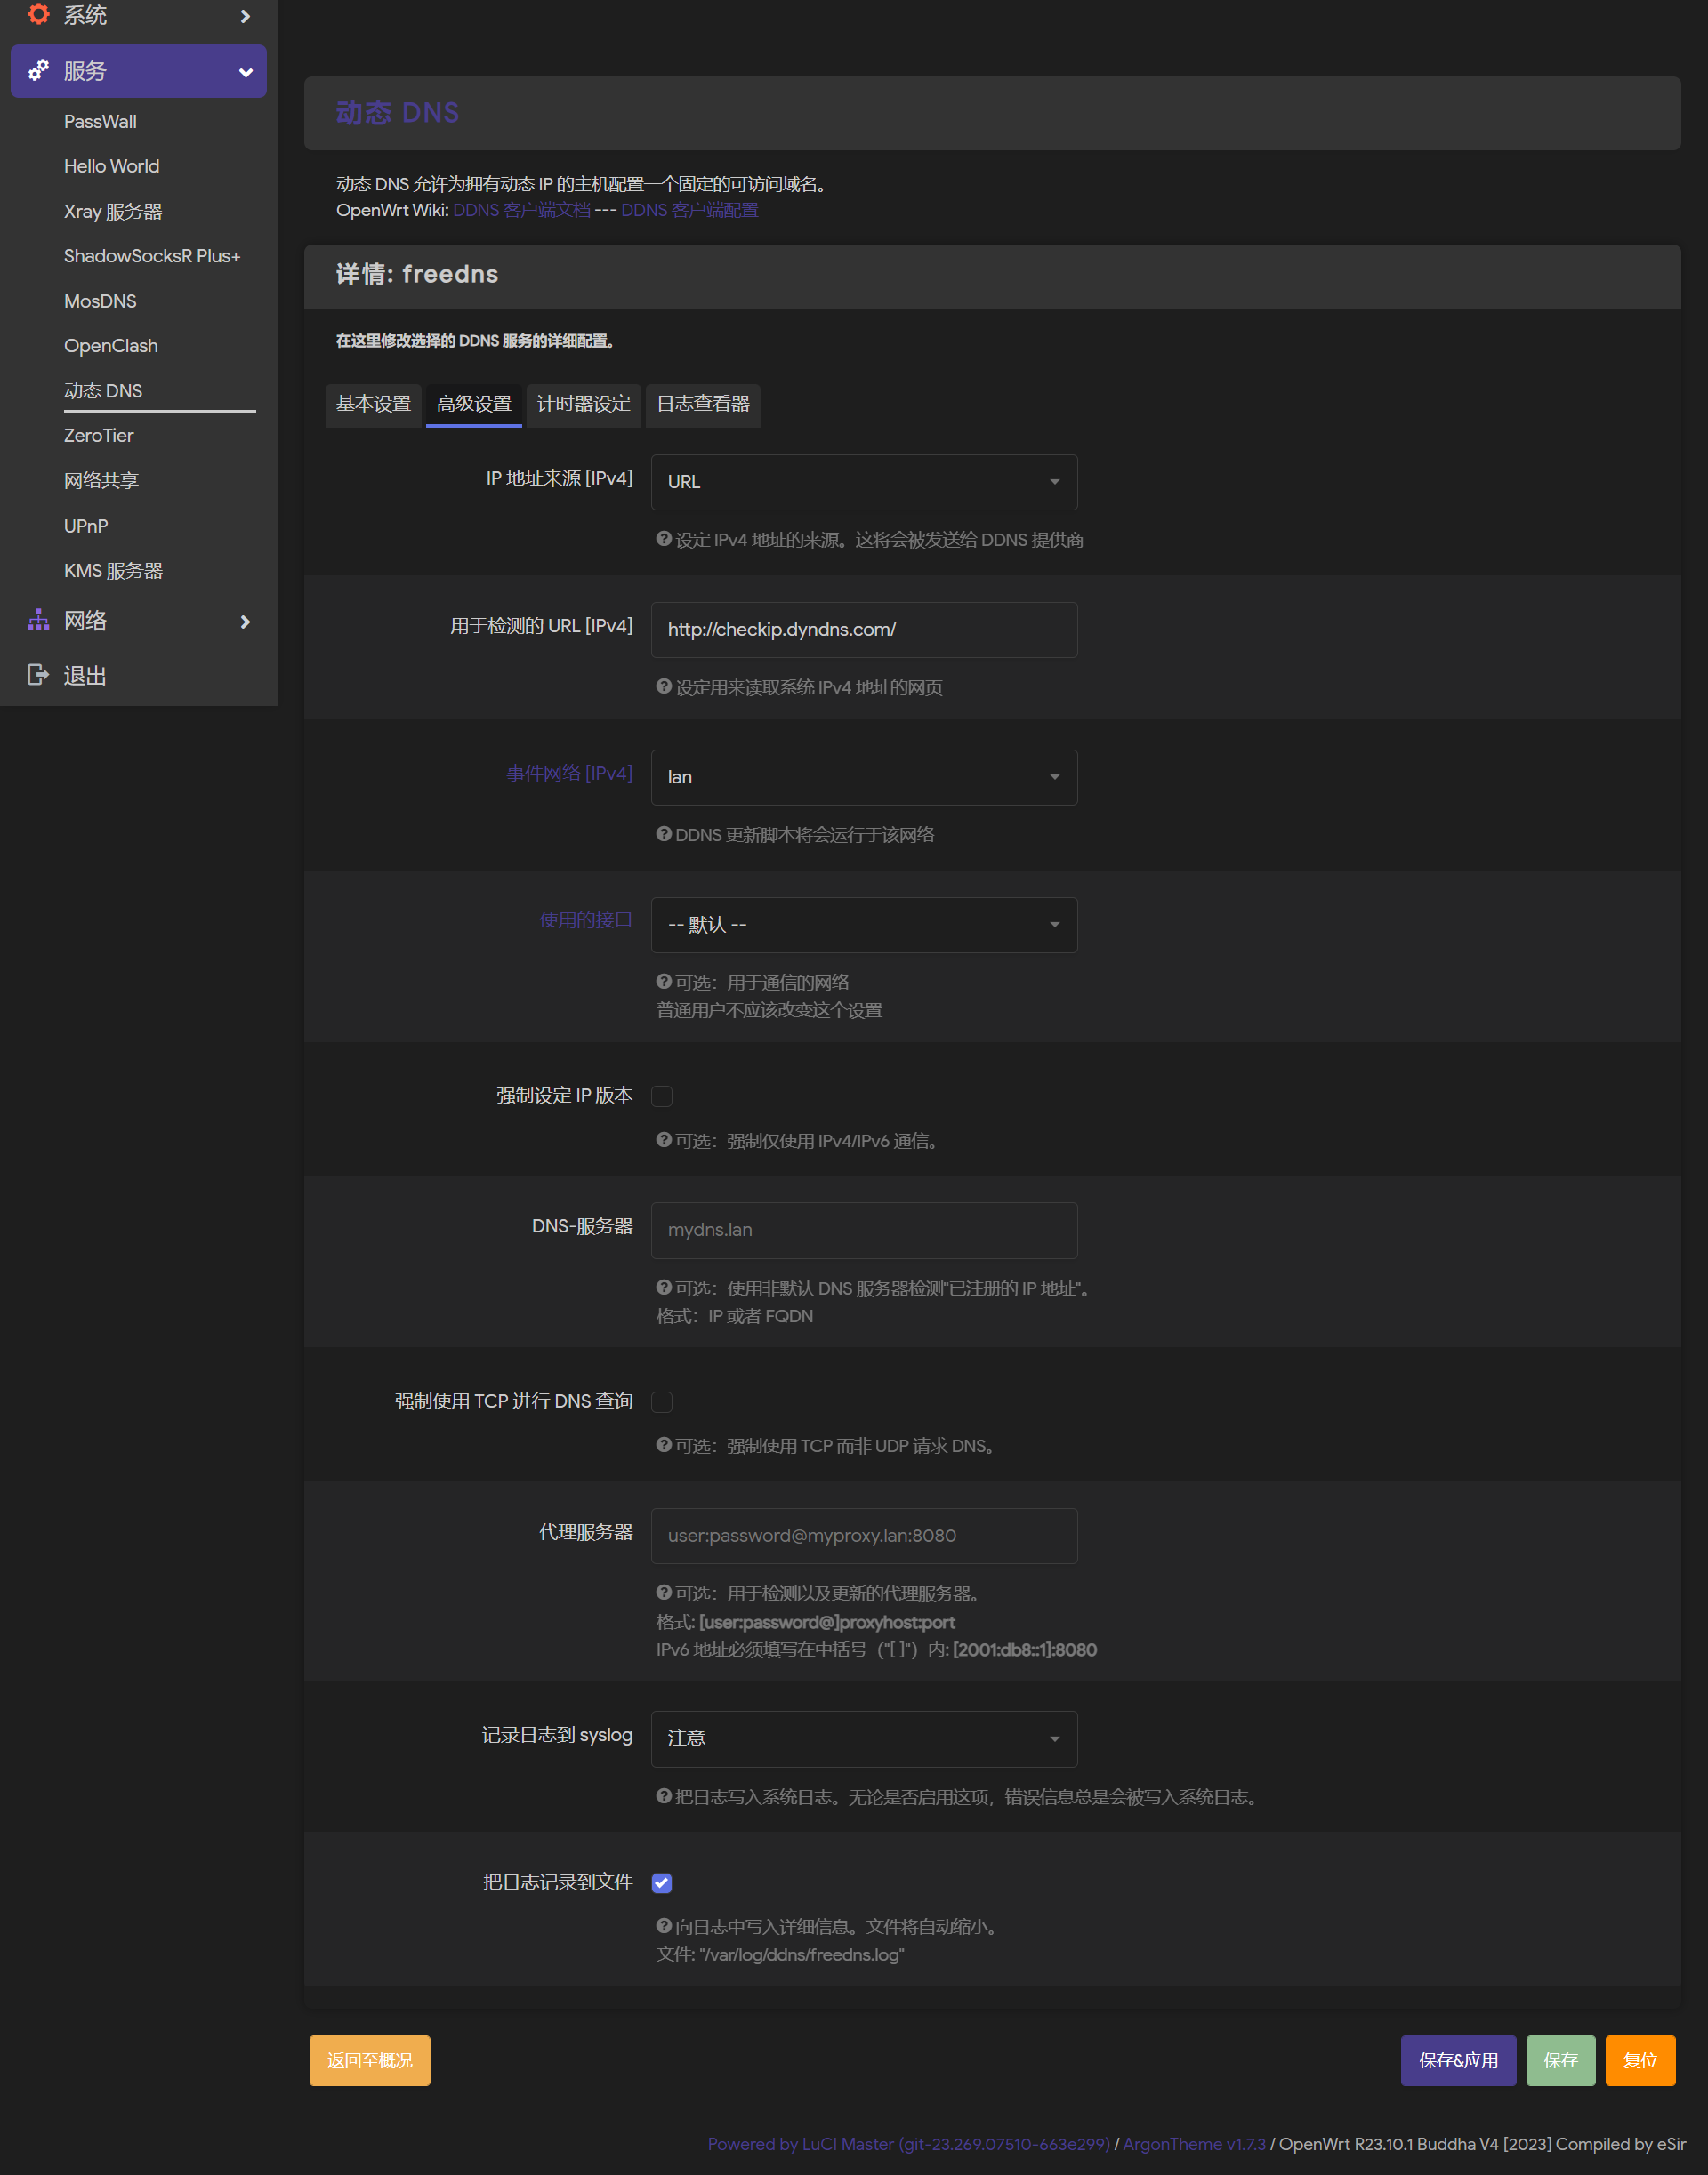Screen dimensions: 1708x2175
Task: Toggle 强制设定IP版本 checkbox
Action: coord(663,1095)
